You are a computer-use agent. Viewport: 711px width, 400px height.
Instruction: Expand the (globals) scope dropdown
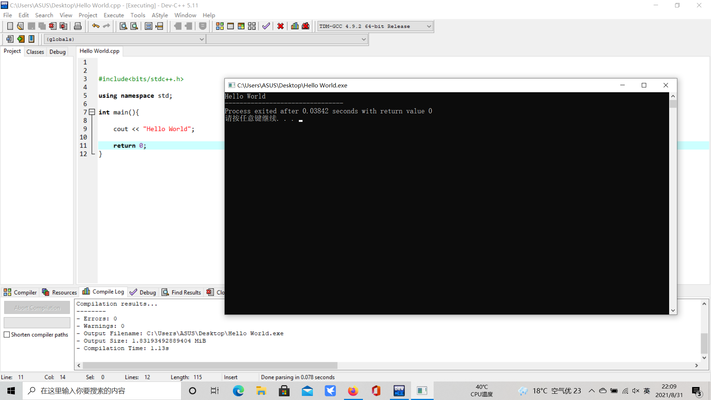pyautogui.click(x=201, y=39)
